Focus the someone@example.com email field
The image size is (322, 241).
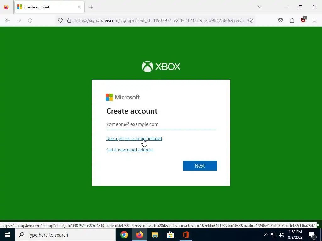[x=161, y=124]
